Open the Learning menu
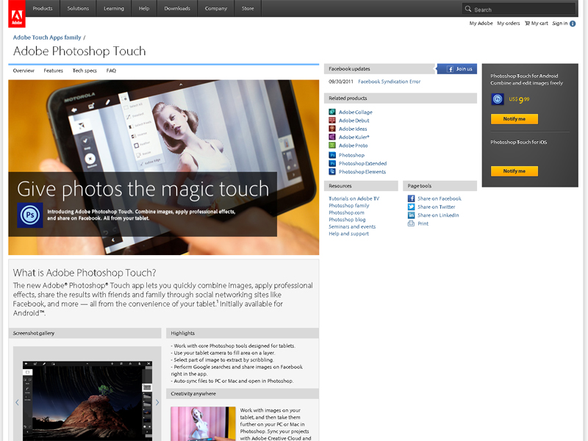Viewport: 588px width, 441px height. 114,8
